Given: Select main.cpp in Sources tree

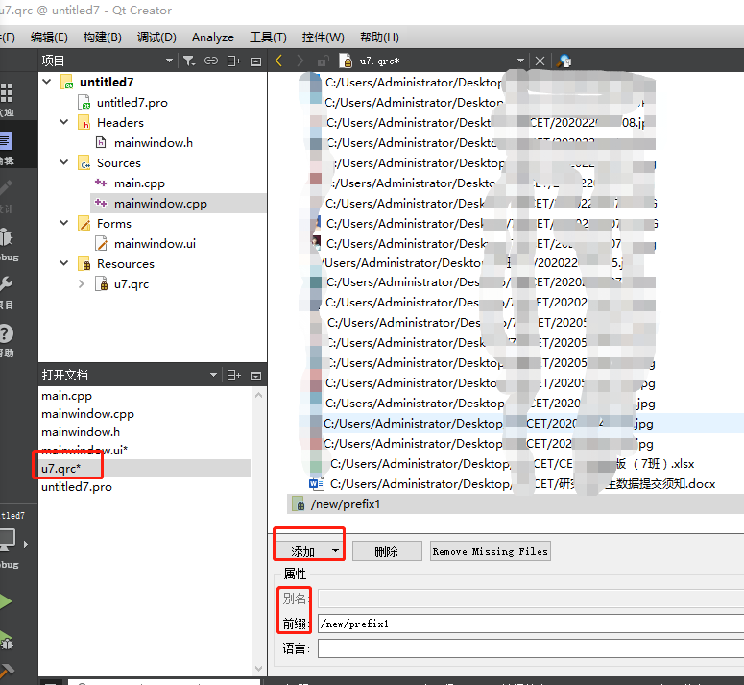Looking at the screenshot, I should pos(139,183).
